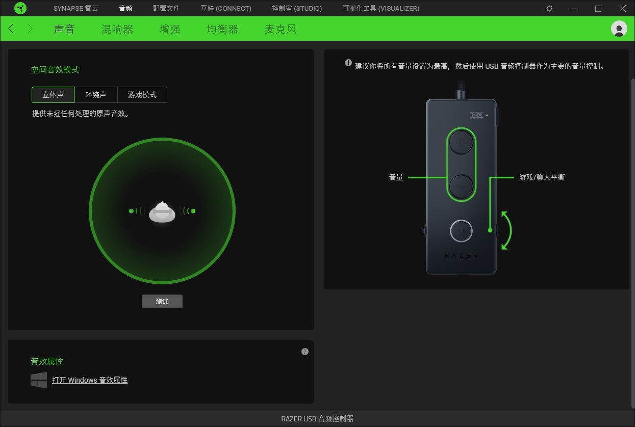Click the Windows logo icon
This screenshot has height=427, width=635.
[x=39, y=380]
